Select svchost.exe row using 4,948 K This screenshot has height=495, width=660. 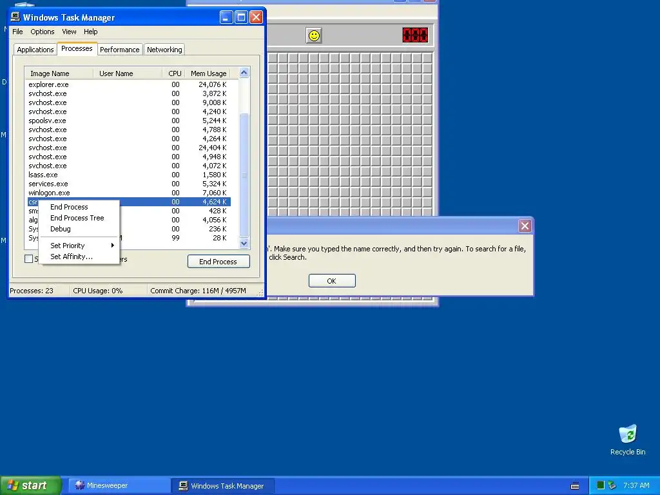[129, 157]
